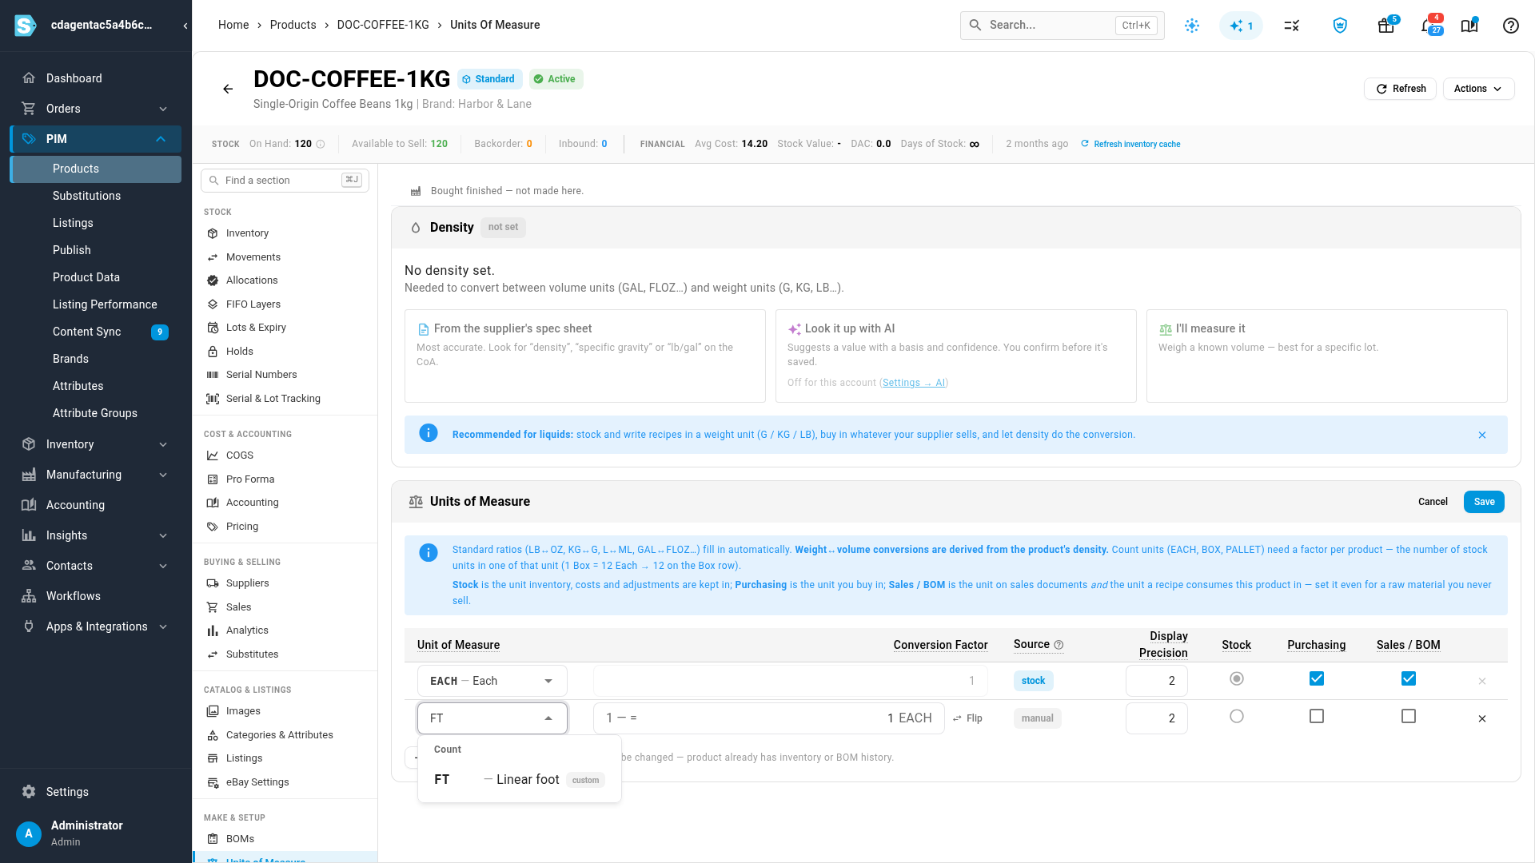Click the checklist tasks icon in the top bar
Image resolution: width=1535 pixels, height=863 pixels.
(x=1291, y=25)
